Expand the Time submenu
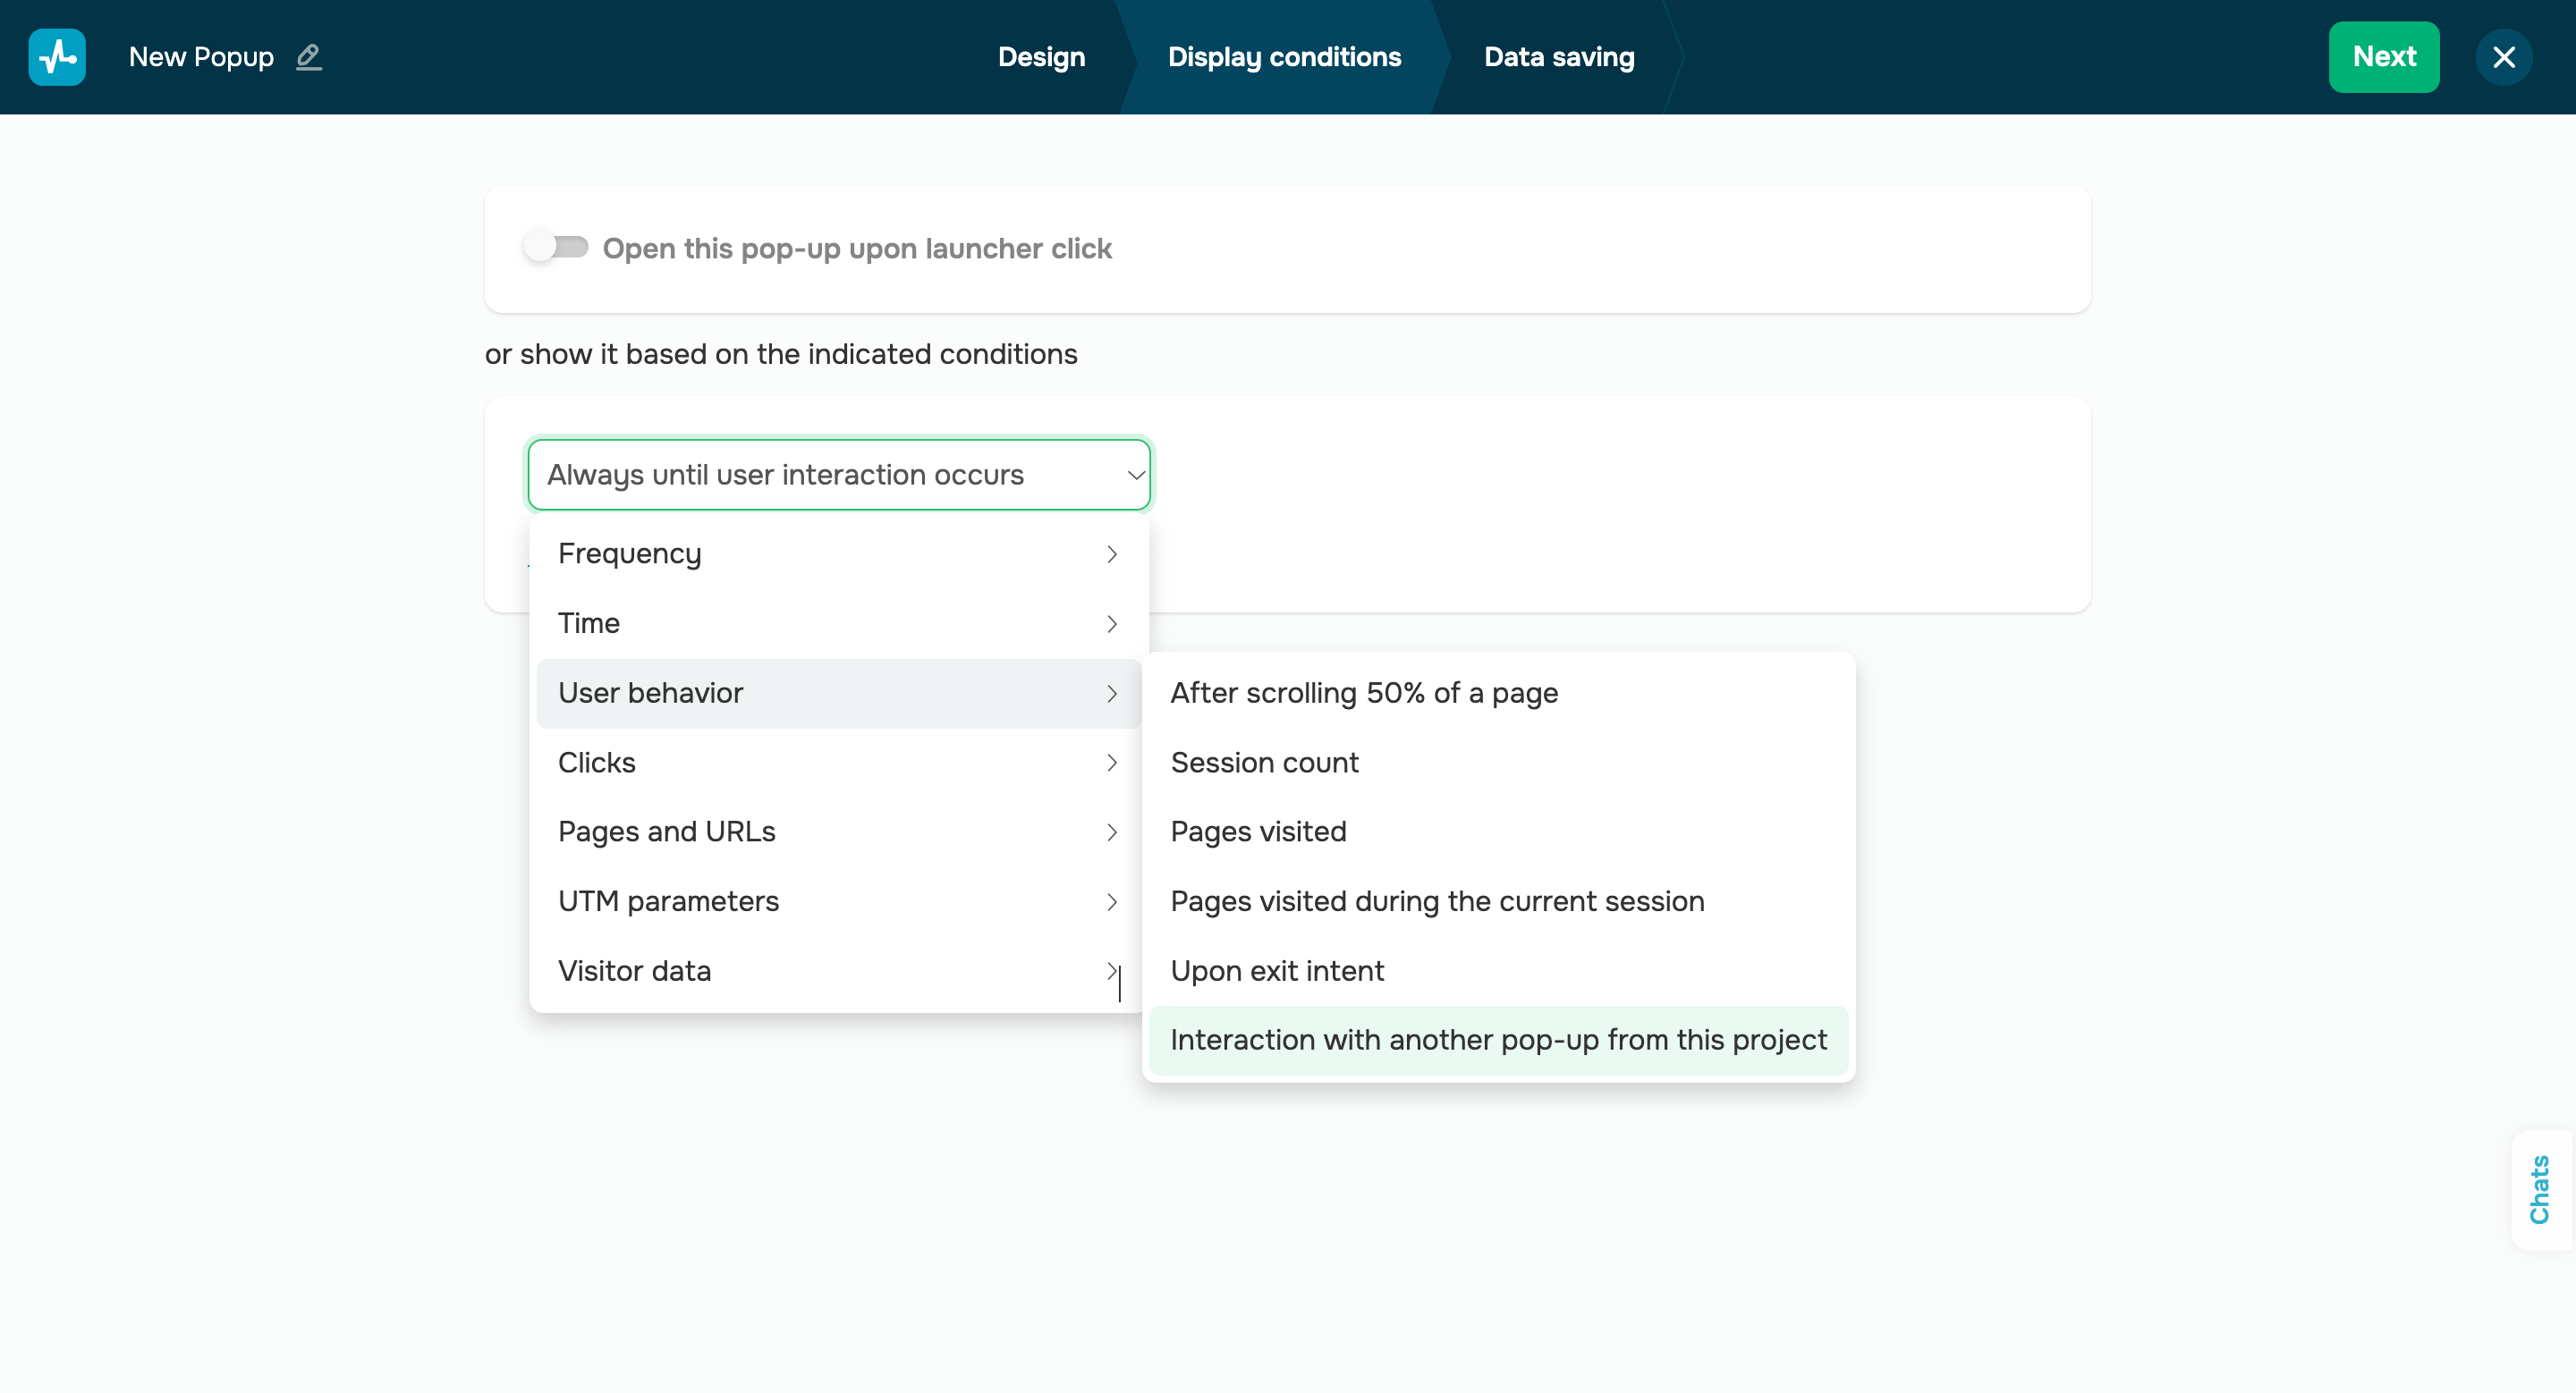Screen dimensions: 2576x1393 pos(838,623)
